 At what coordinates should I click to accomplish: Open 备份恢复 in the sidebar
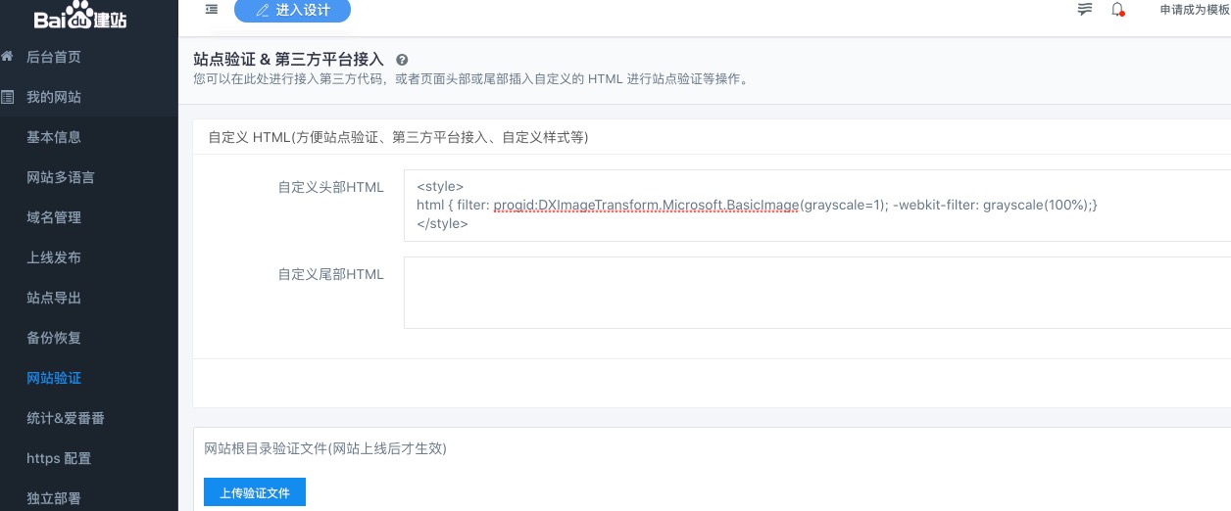click(x=54, y=338)
